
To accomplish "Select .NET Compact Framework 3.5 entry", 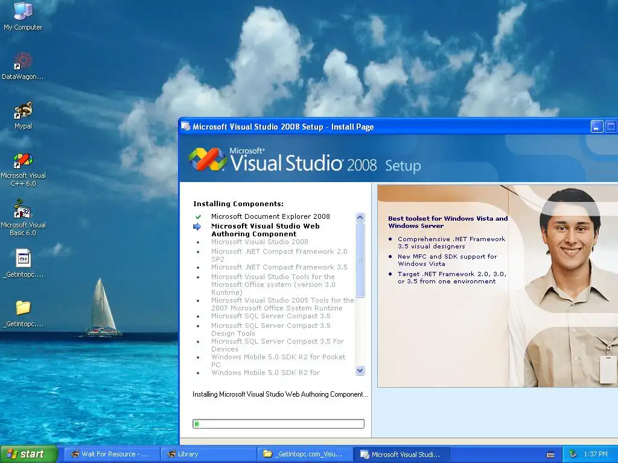I will (279, 267).
